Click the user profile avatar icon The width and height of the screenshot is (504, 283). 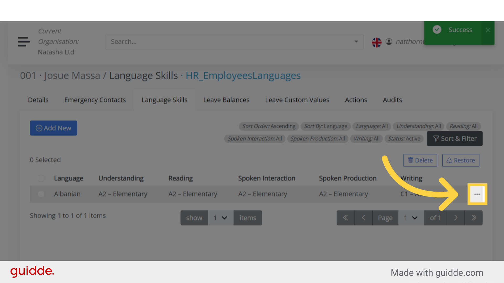point(389,42)
